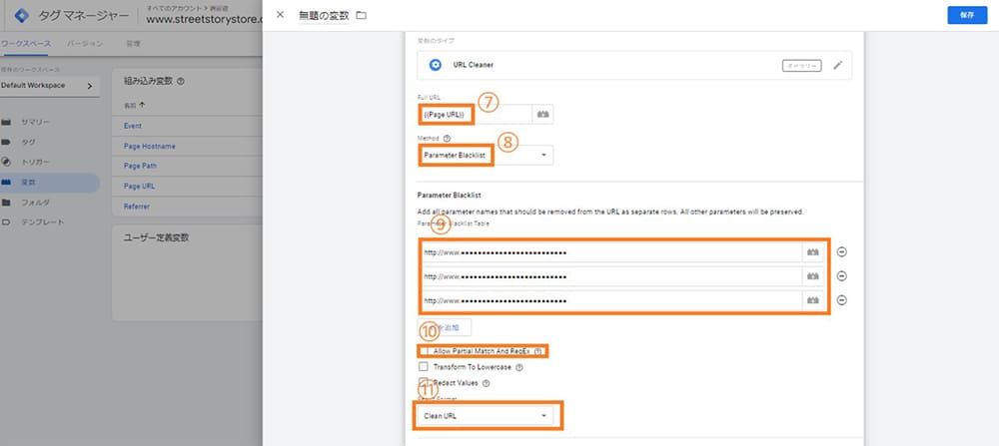This screenshot has height=446, width=999.
Task: Click the Full URL field containing {{Page URL}}
Action: [x=475, y=115]
